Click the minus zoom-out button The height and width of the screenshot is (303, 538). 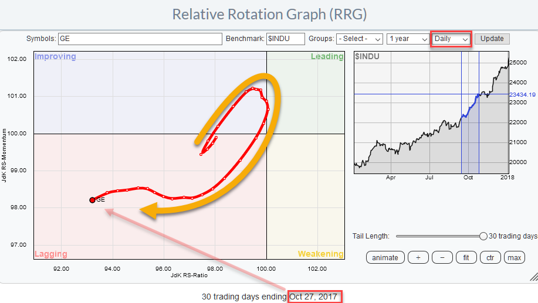click(x=442, y=257)
